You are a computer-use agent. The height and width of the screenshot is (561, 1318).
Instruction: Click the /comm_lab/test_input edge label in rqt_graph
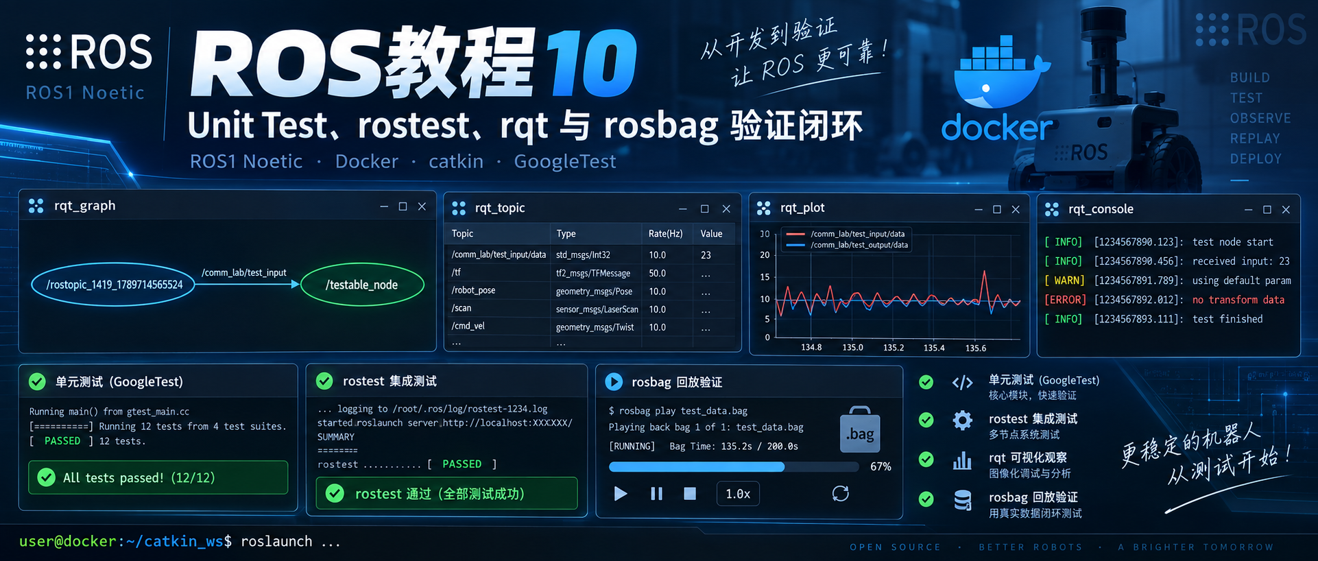click(244, 272)
